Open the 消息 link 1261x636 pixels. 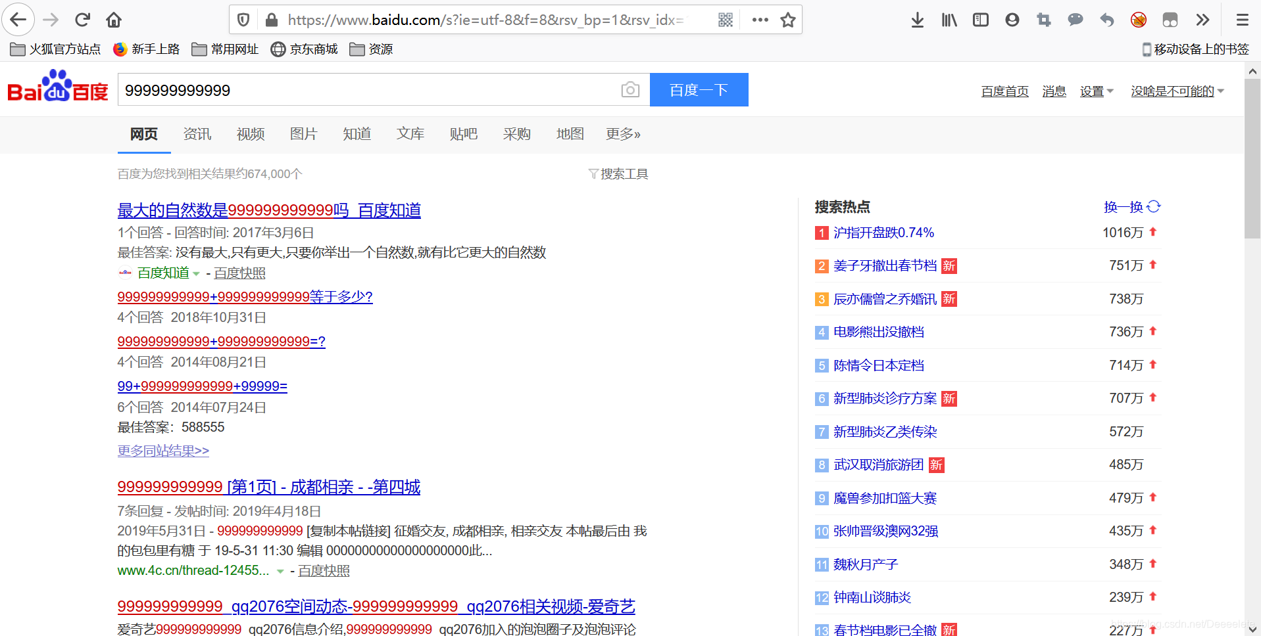coord(1054,91)
